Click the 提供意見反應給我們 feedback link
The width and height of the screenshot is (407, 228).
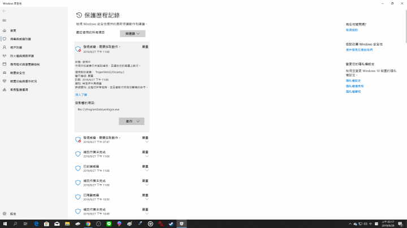[359, 50]
